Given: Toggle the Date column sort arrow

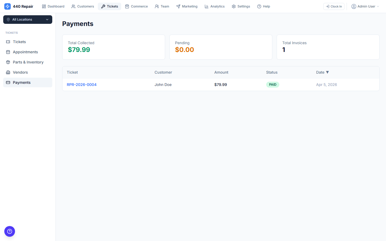Looking at the screenshot, I should click(x=328, y=72).
